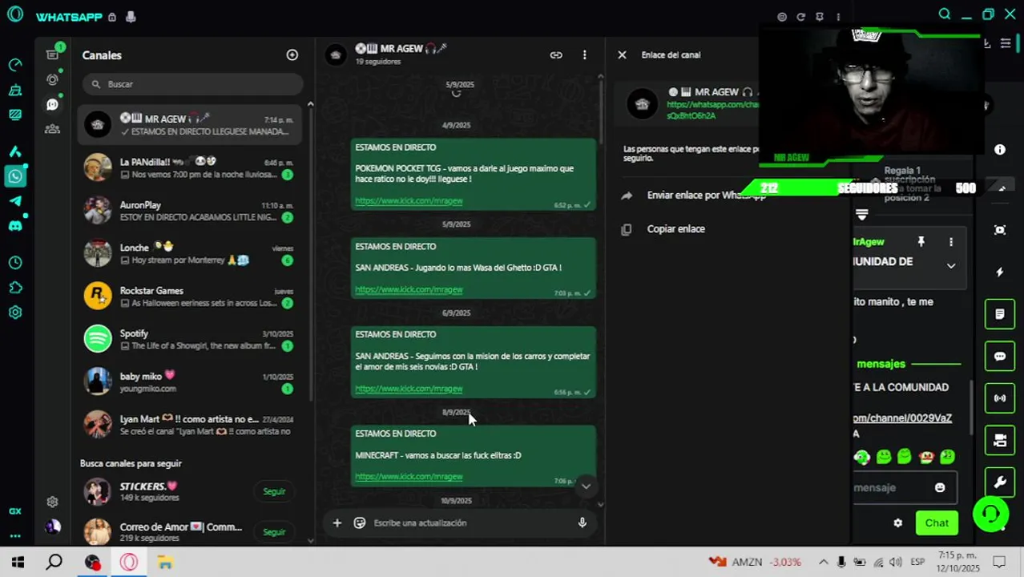Screen dimensions: 1024x577
Task: Open History clock icon in browser sidebar
Action: [15, 263]
